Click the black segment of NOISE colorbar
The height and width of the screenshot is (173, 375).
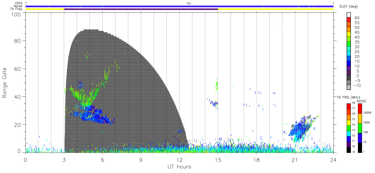click(360, 148)
